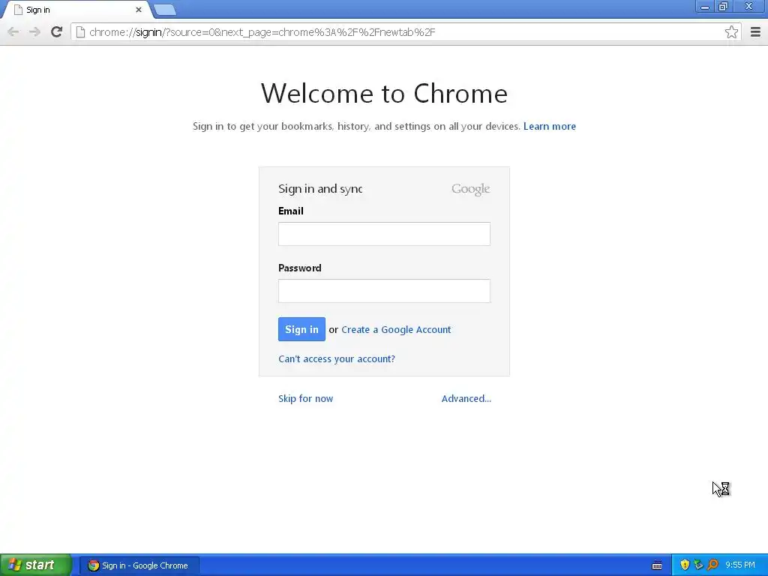Image resolution: width=768 pixels, height=576 pixels.
Task: Open a new tab with the new tab button
Action: coord(164,10)
